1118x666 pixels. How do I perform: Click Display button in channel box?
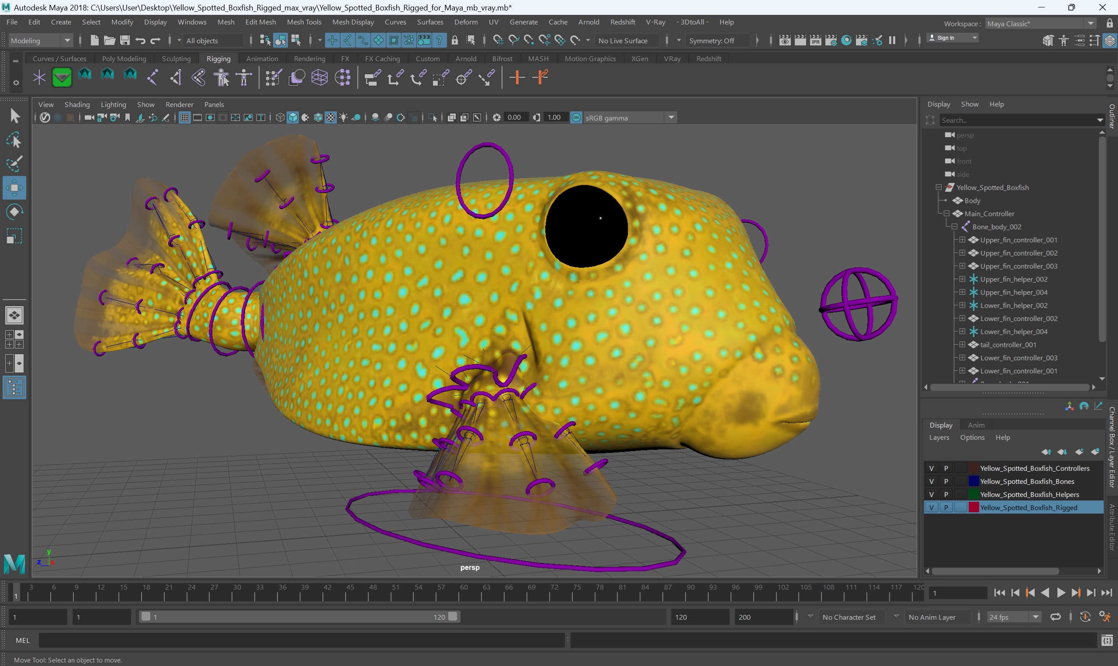(x=940, y=424)
